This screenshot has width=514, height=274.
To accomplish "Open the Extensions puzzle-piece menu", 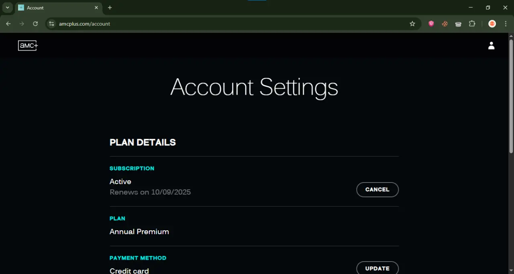I will (x=472, y=24).
